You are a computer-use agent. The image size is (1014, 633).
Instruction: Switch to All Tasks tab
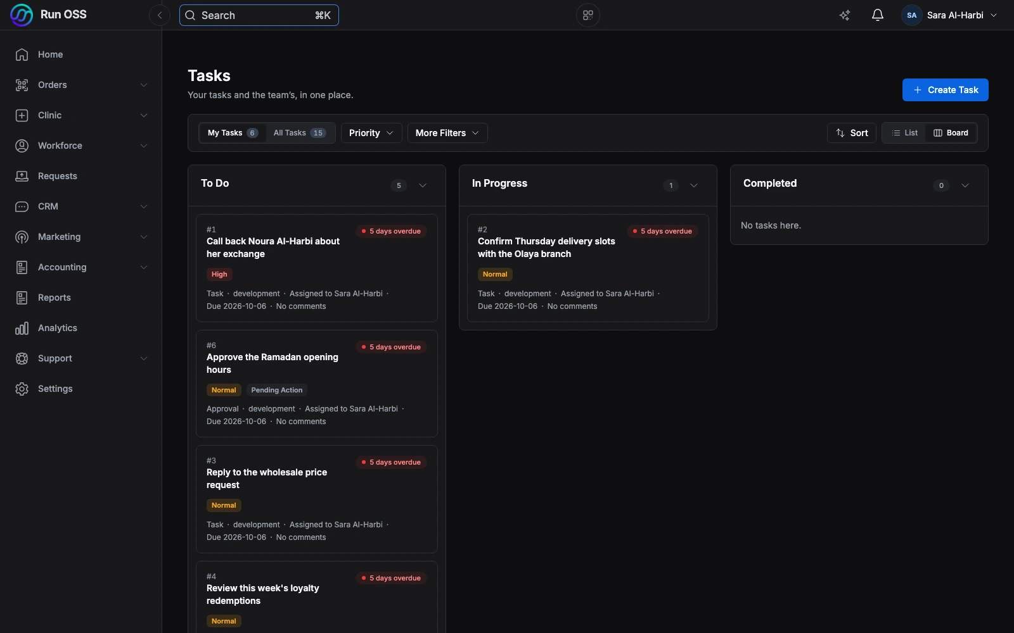299,133
